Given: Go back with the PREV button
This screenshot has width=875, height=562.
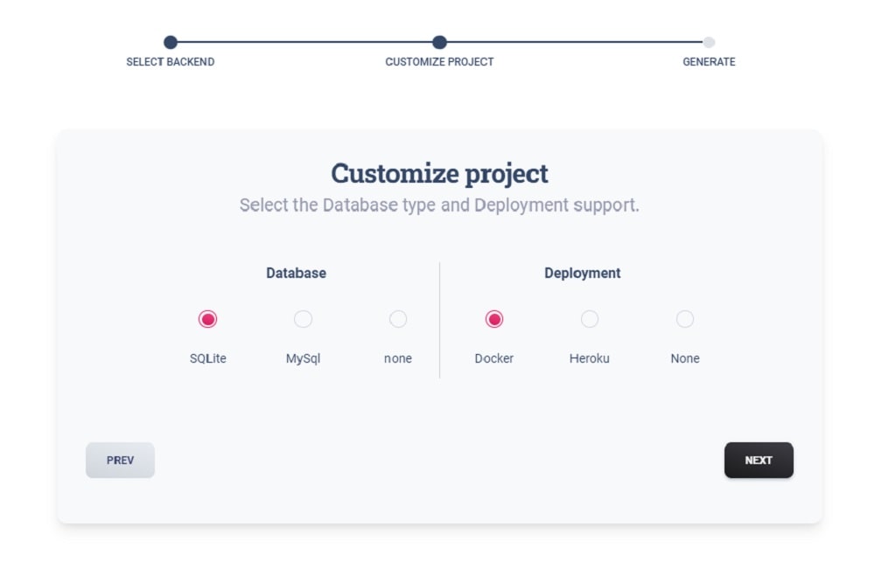Looking at the screenshot, I should coord(120,460).
